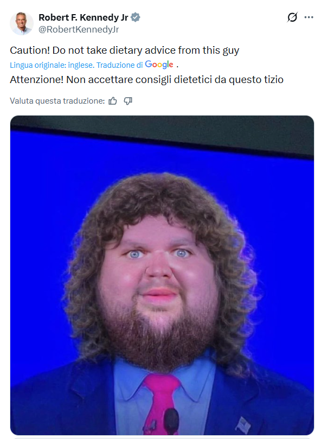Rate translation with thumbs down
This screenshot has width=321, height=439.
pyautogui.click(x=128, y=101)
